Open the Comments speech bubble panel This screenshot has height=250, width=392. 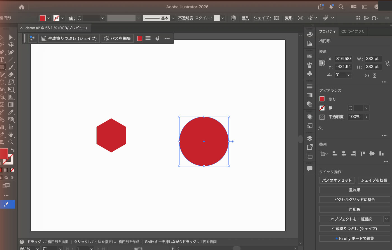[x=310, y=168]
